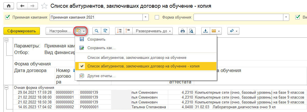The width and height of the screenshot is (307, 112).
Task: Click the find next icon
Action: [x=105, y=31]
